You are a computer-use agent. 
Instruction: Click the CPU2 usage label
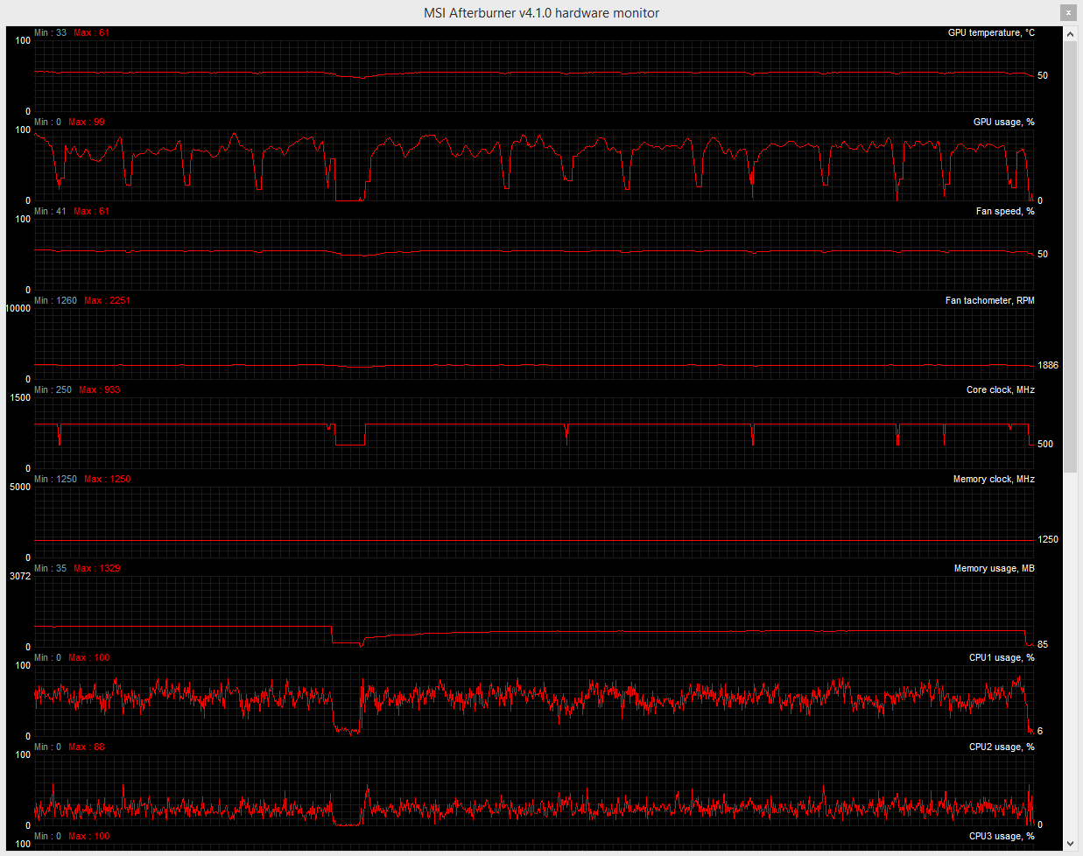coord(1002,747)
